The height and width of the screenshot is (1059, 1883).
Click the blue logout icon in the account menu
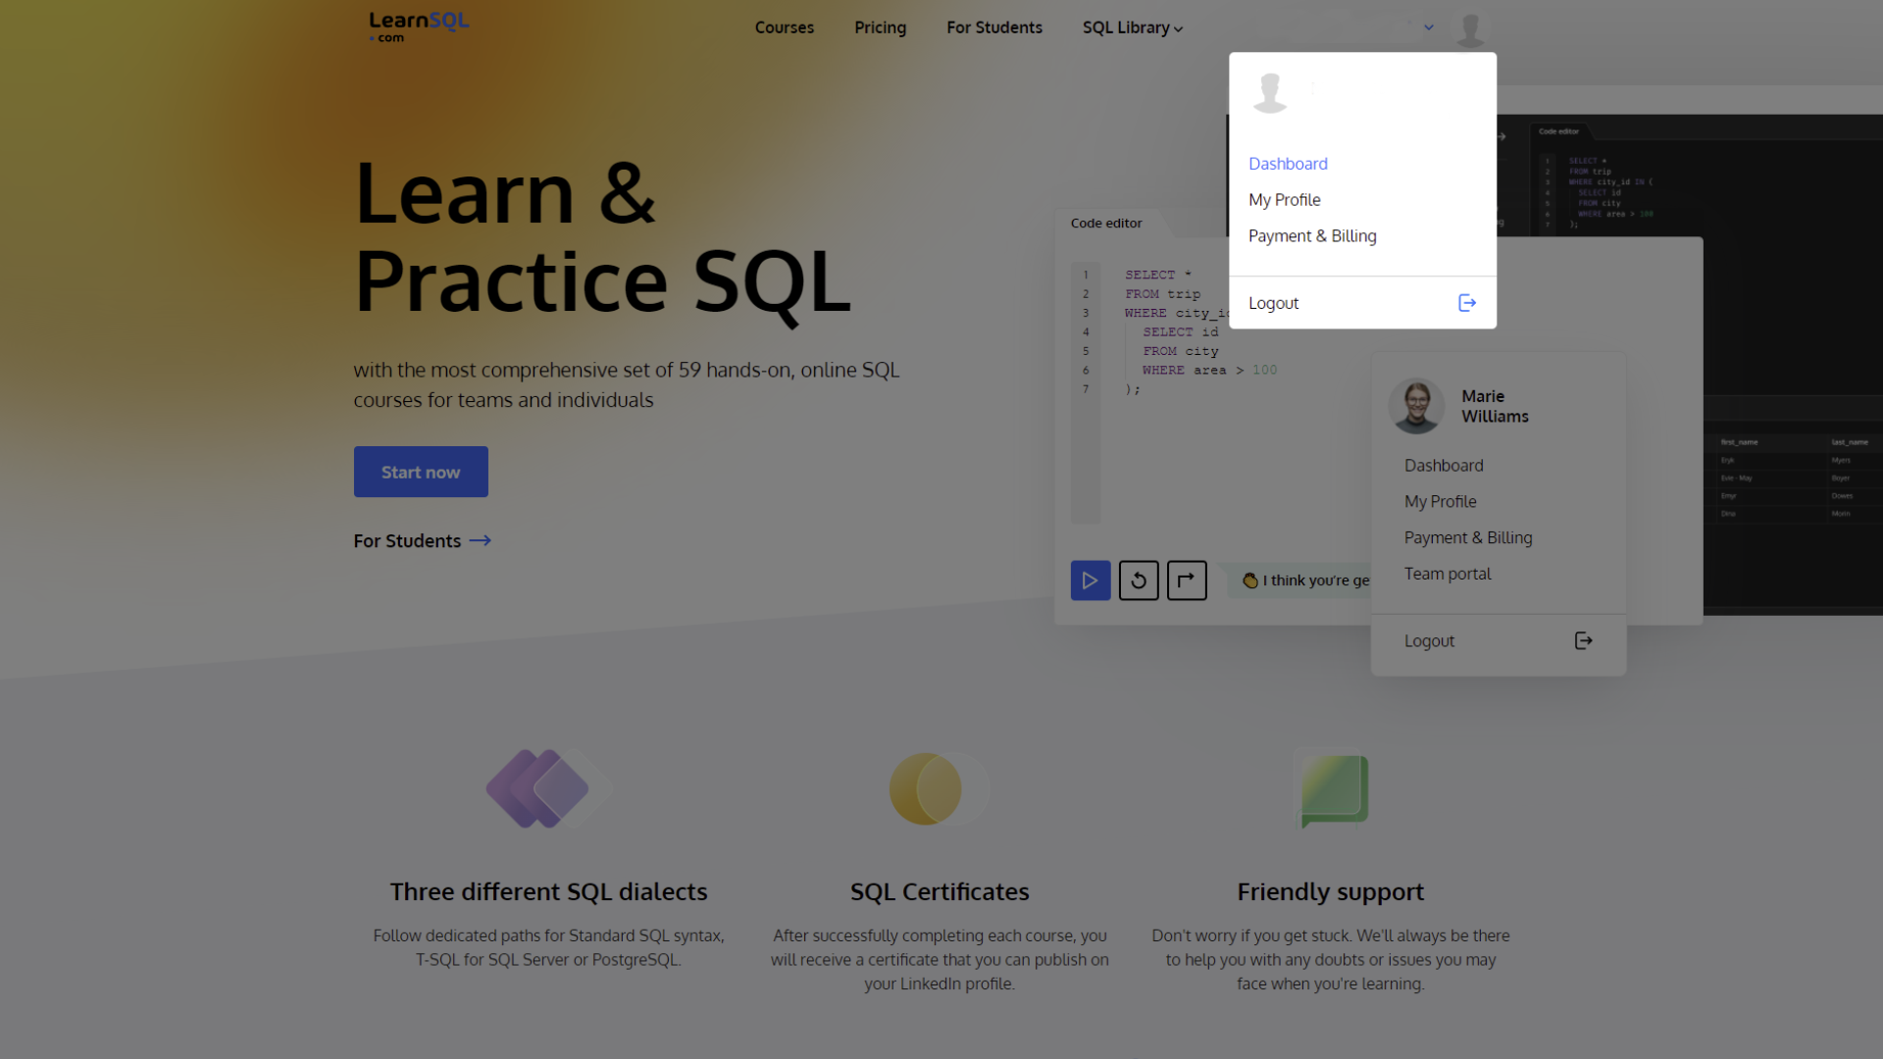pyautogui.click(x=1467, y=303)
